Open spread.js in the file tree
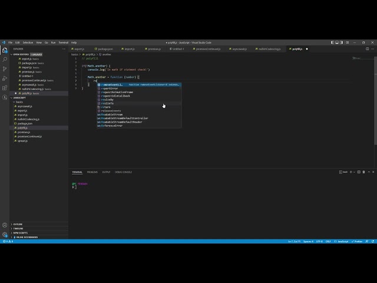This screenshot has height=283, width=377. click(x=39, y=141)
